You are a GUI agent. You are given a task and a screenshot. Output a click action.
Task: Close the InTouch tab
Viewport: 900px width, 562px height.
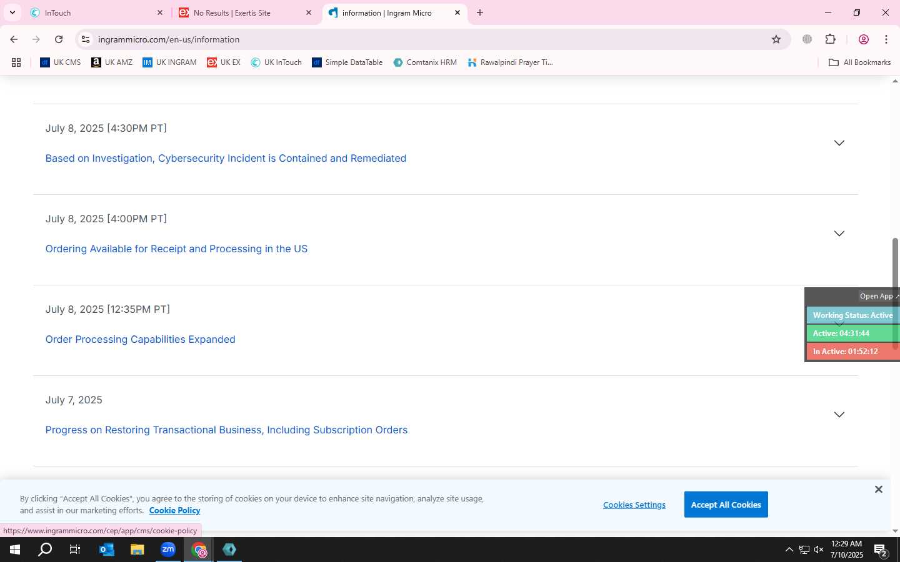[x=160, y=12]
